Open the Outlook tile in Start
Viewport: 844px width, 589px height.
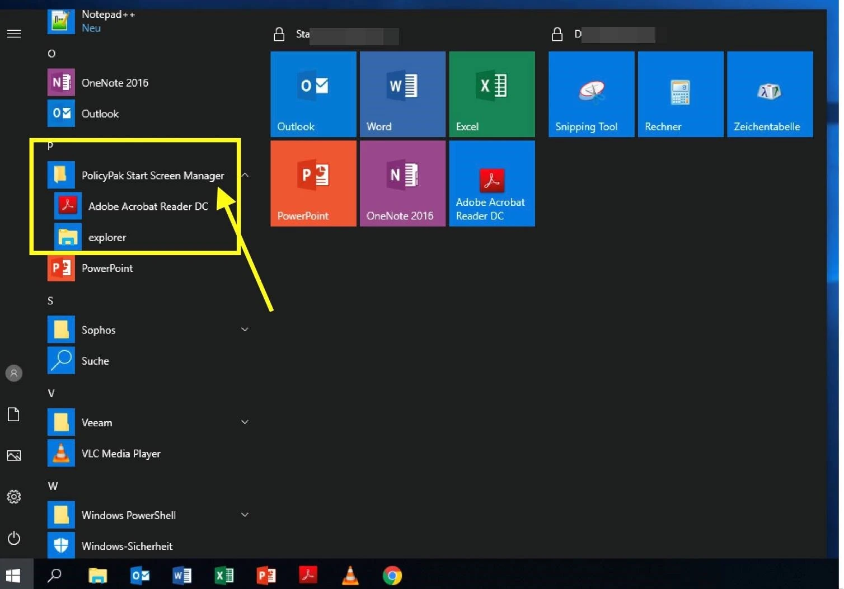click(313, 94)
